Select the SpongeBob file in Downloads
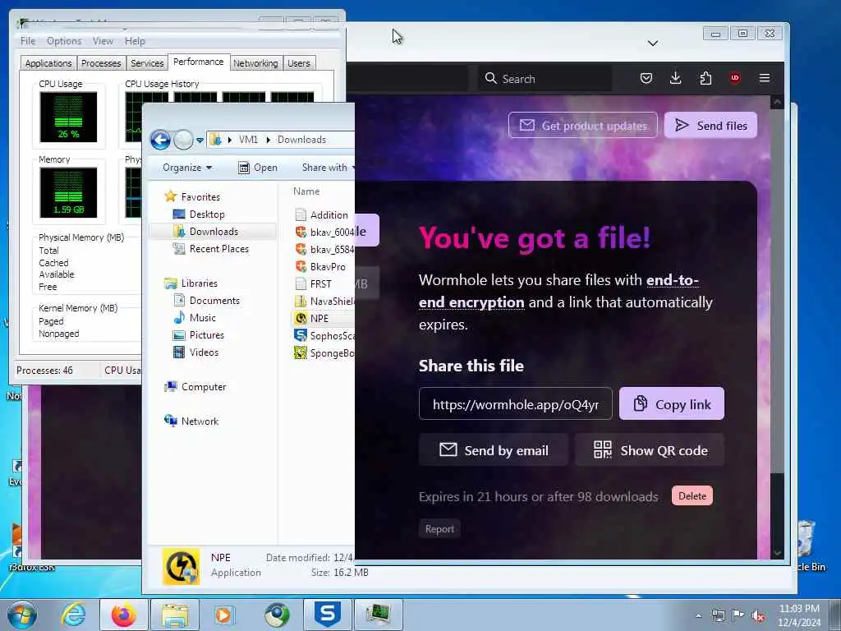This screenshot has width=841, height=631. [324, 353]
